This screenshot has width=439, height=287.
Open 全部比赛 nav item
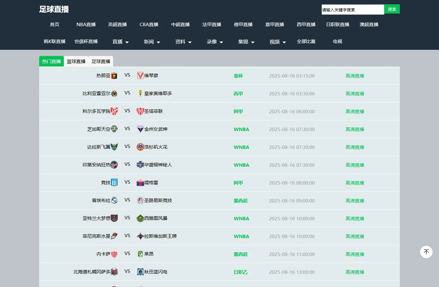tap(306, 41)
